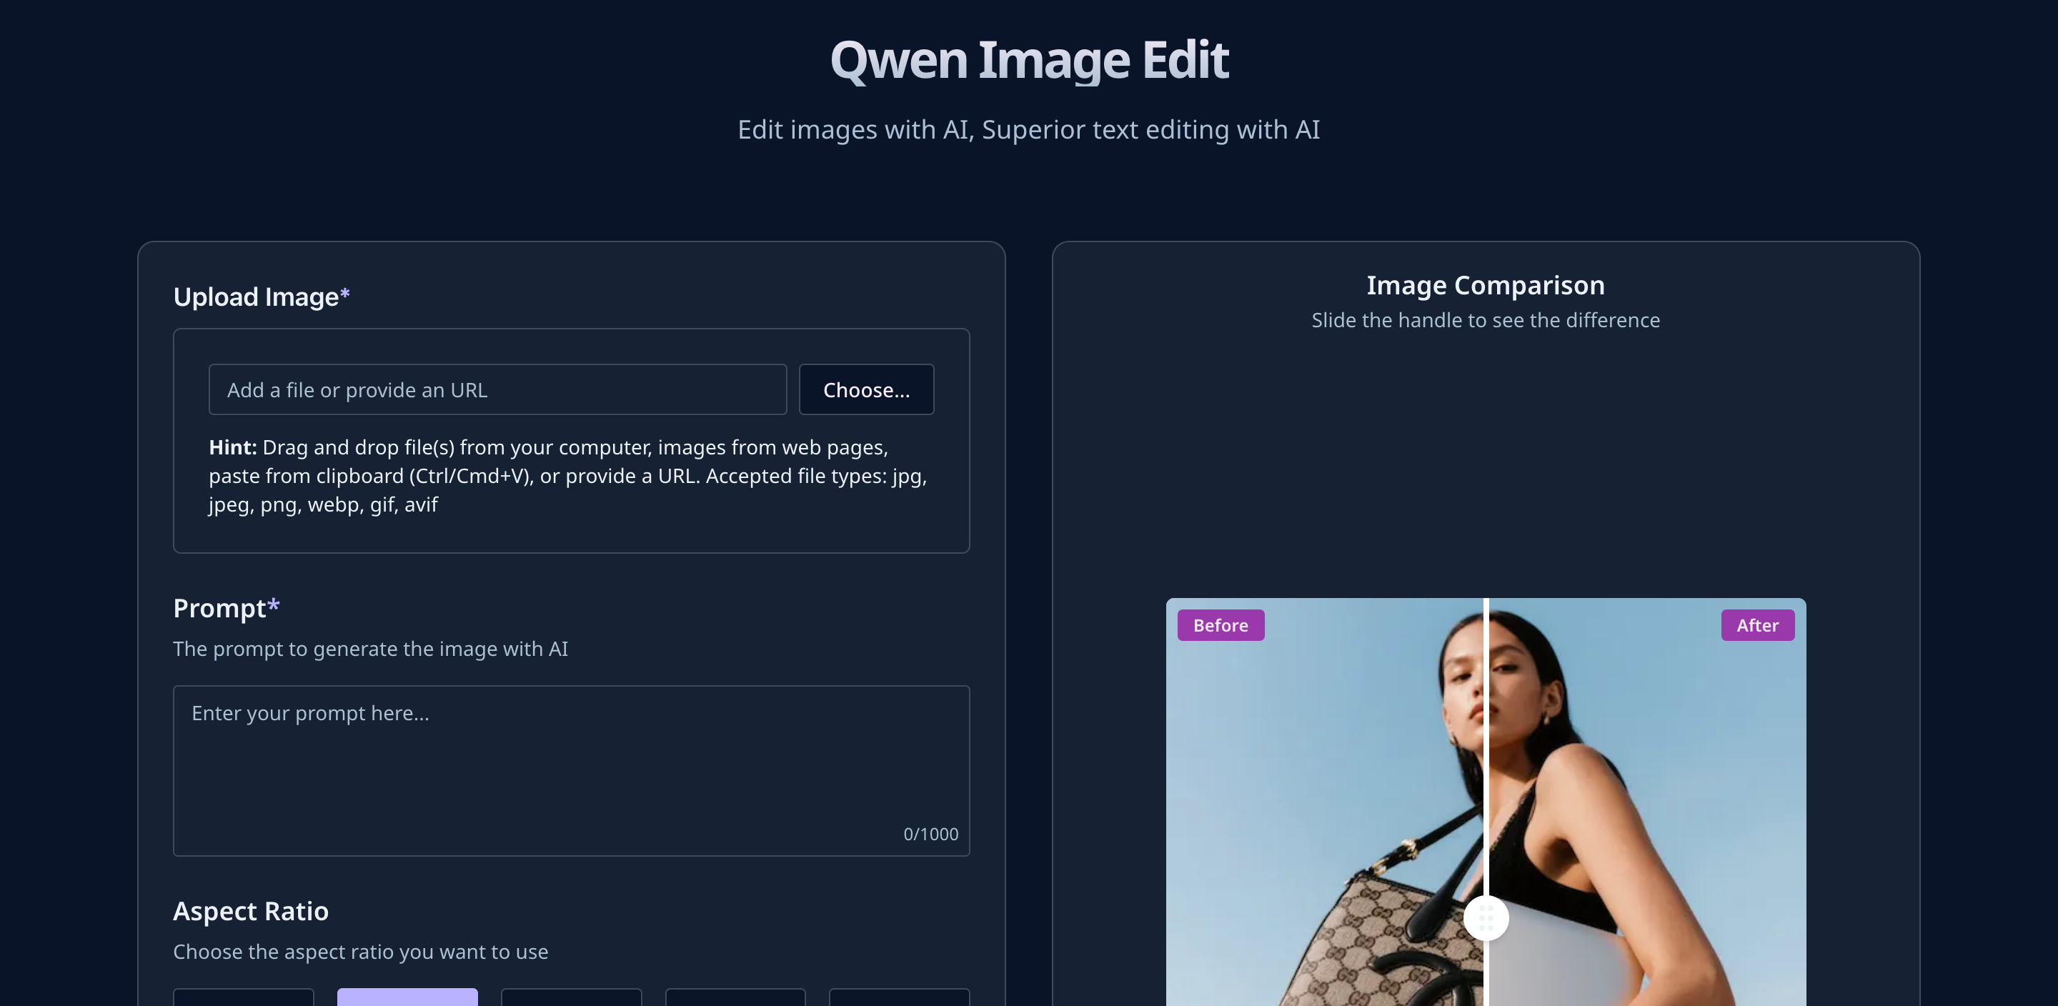The width and height of the screenshot is (2058, 1006).
Task: Click the 'Qwen Image Edit' page title
Action: point(1028,60)
